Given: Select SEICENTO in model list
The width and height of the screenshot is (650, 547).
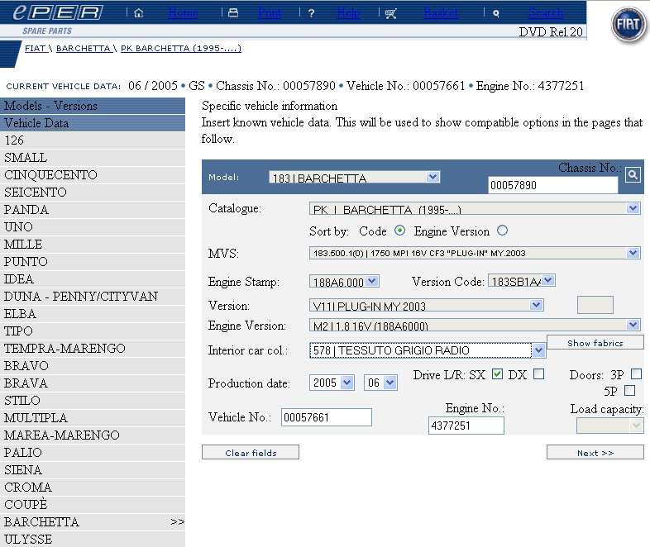Looking at the screenshot, I should coord(93,193).
